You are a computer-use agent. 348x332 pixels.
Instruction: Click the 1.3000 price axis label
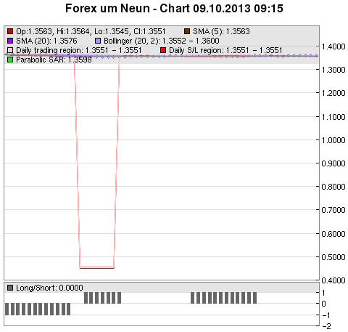(333, 70)
